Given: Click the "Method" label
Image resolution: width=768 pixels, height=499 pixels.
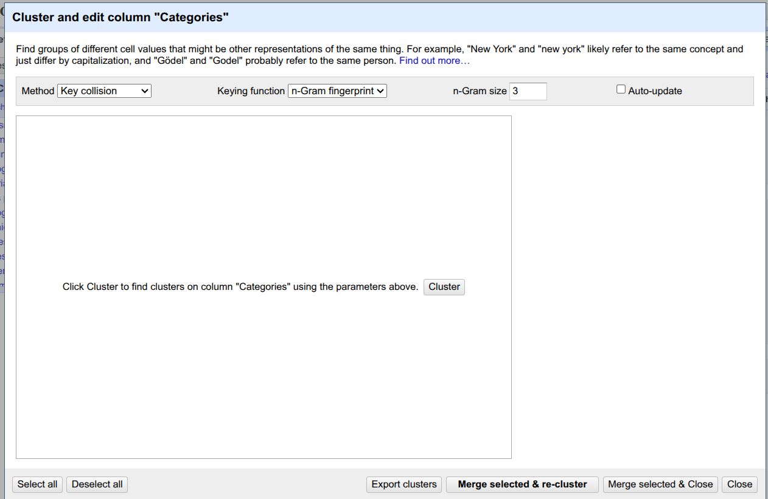Looking at the screenshot, I should 38,91.
